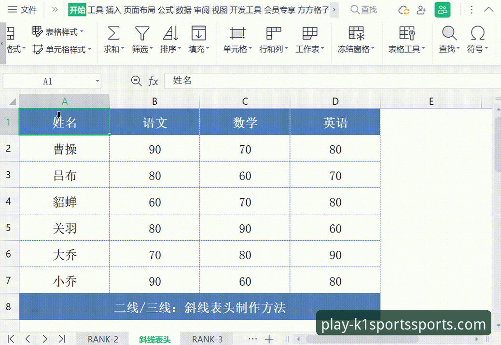Select column C header
The height and width of the screenshot is (345, 501).
coord(245,101)
